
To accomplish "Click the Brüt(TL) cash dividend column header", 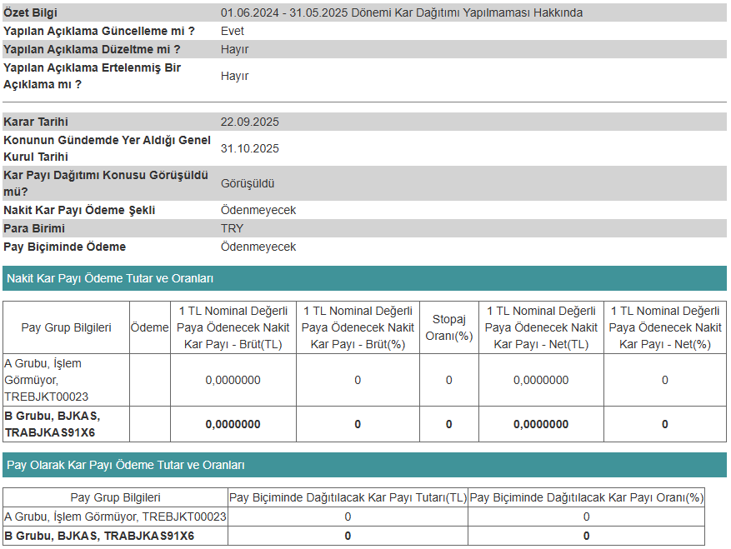I will (x=233, y=327).
